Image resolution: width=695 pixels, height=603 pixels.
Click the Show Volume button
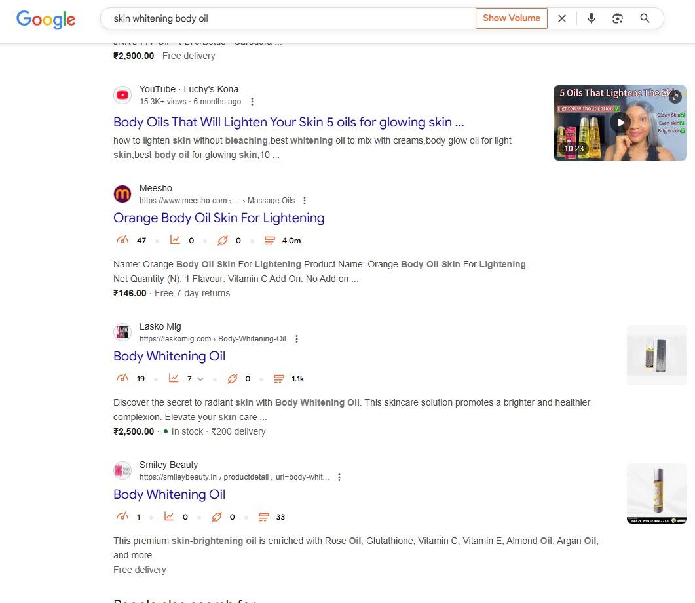pos(512,18)
